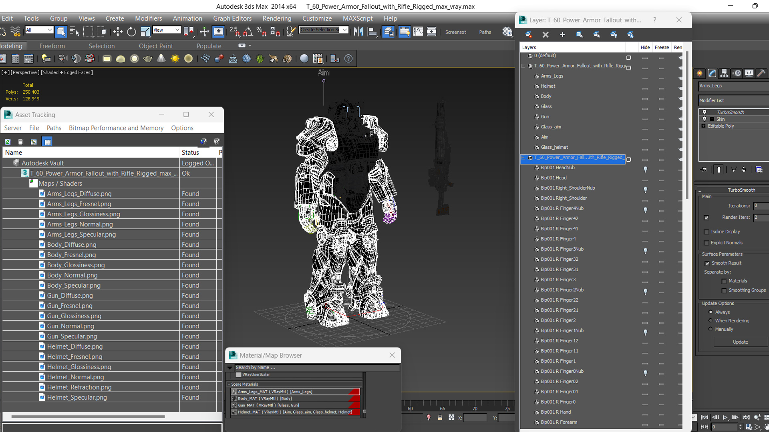Click Asset Tracking horizontal scrollbar
The width and height of the screenshot is (769, 432).
click(88, 416)
